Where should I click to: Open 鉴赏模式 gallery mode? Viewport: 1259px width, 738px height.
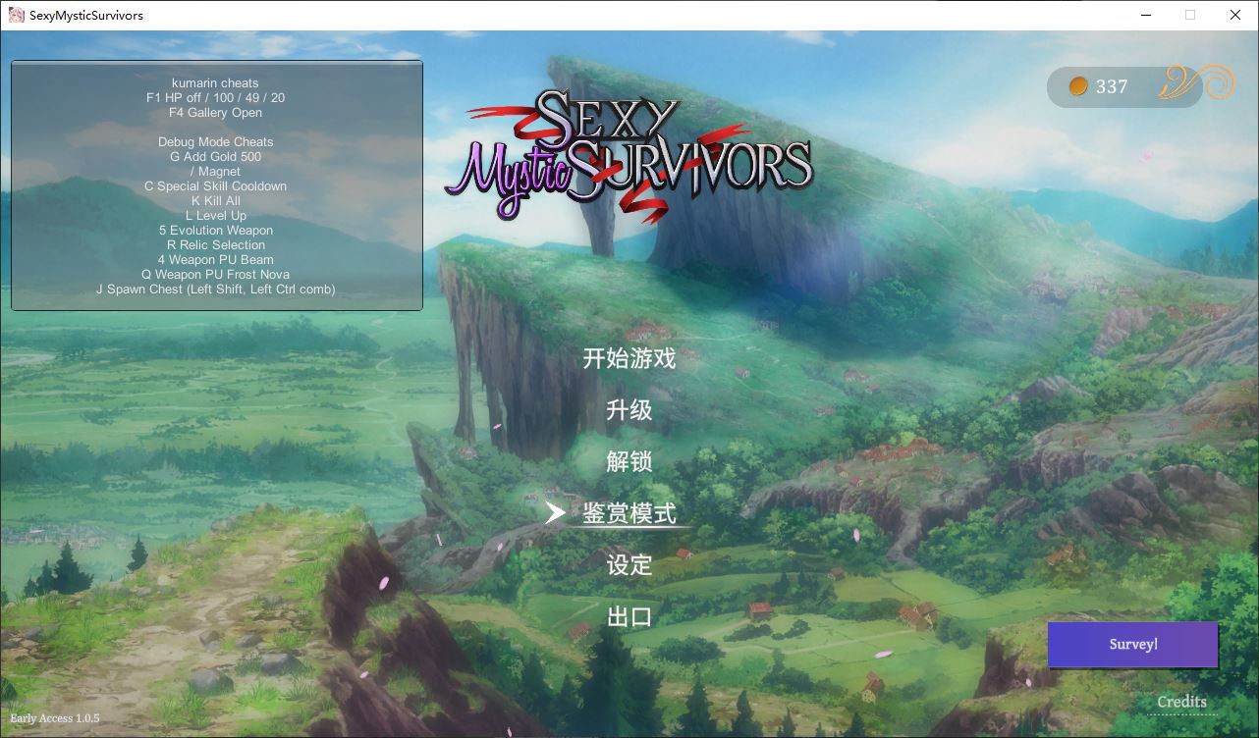click(x=629, y=513)
